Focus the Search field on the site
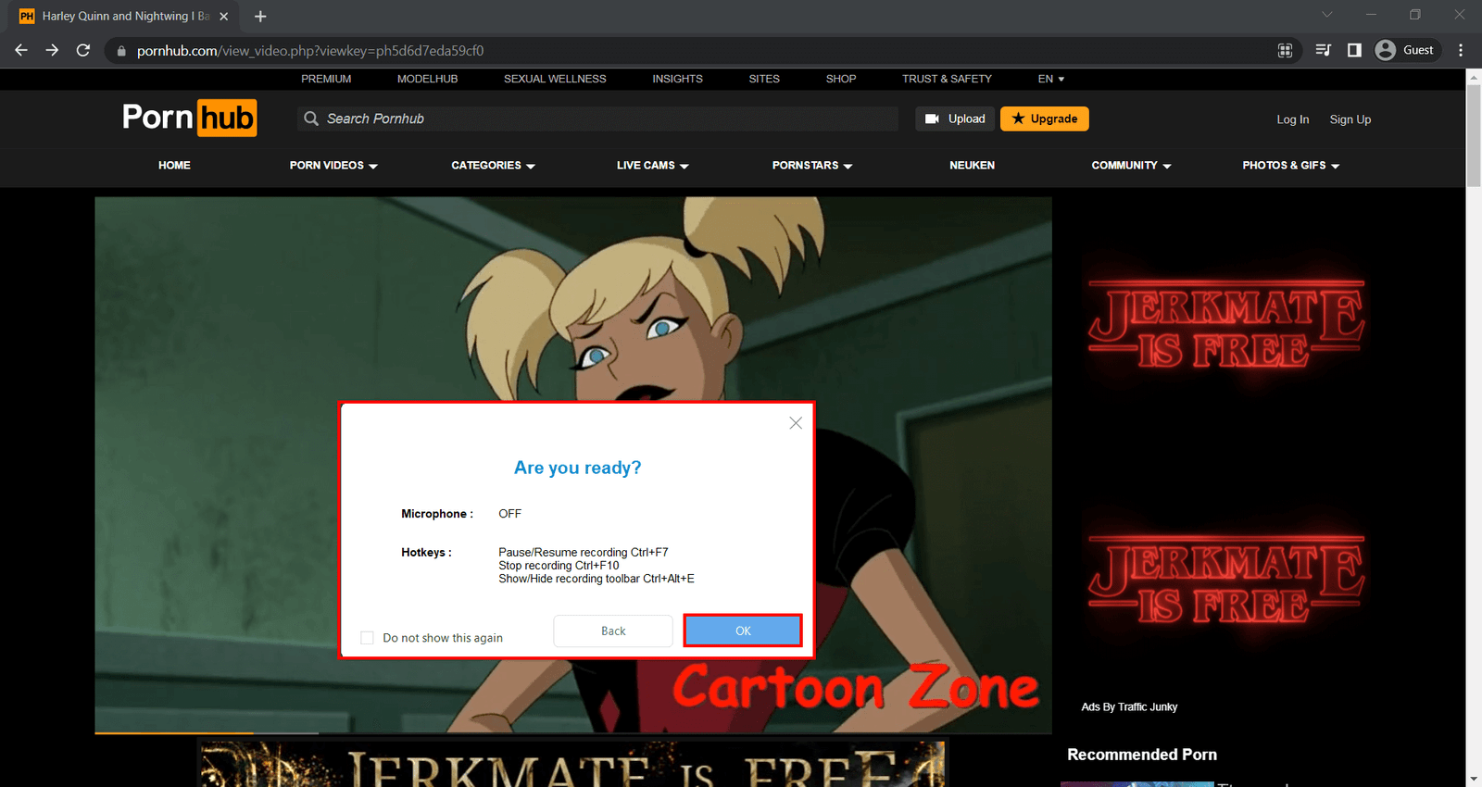 [x=598, y=119]
